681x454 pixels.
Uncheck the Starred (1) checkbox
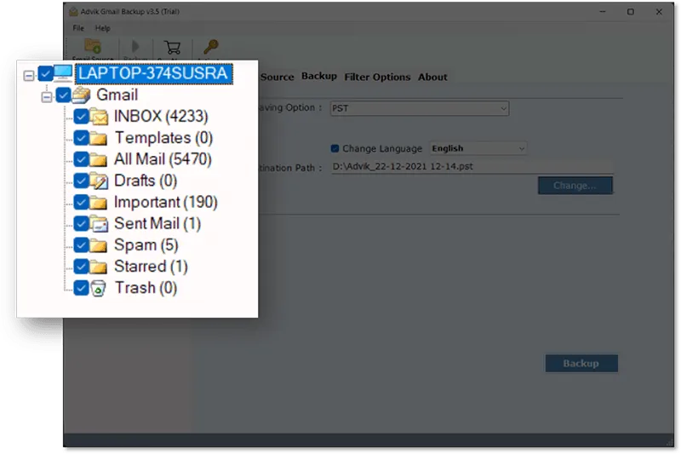(x=81, y=267)
